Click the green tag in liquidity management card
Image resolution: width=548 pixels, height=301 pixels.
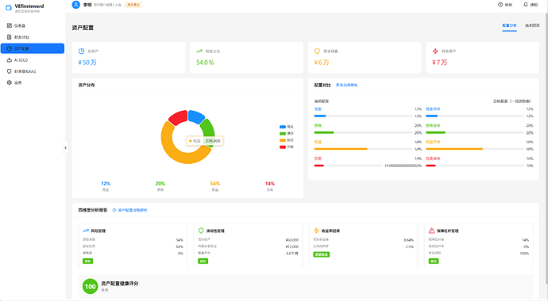pos(203,261)
